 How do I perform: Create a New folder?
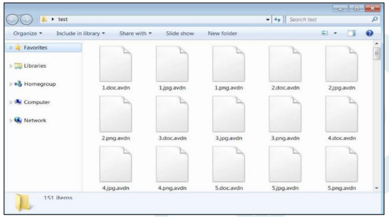pyautogui.click(x=222, y=33)
